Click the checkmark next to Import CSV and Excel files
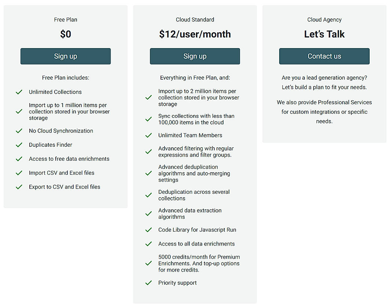Viewport: 392px width, 308px height. [19, 173]
